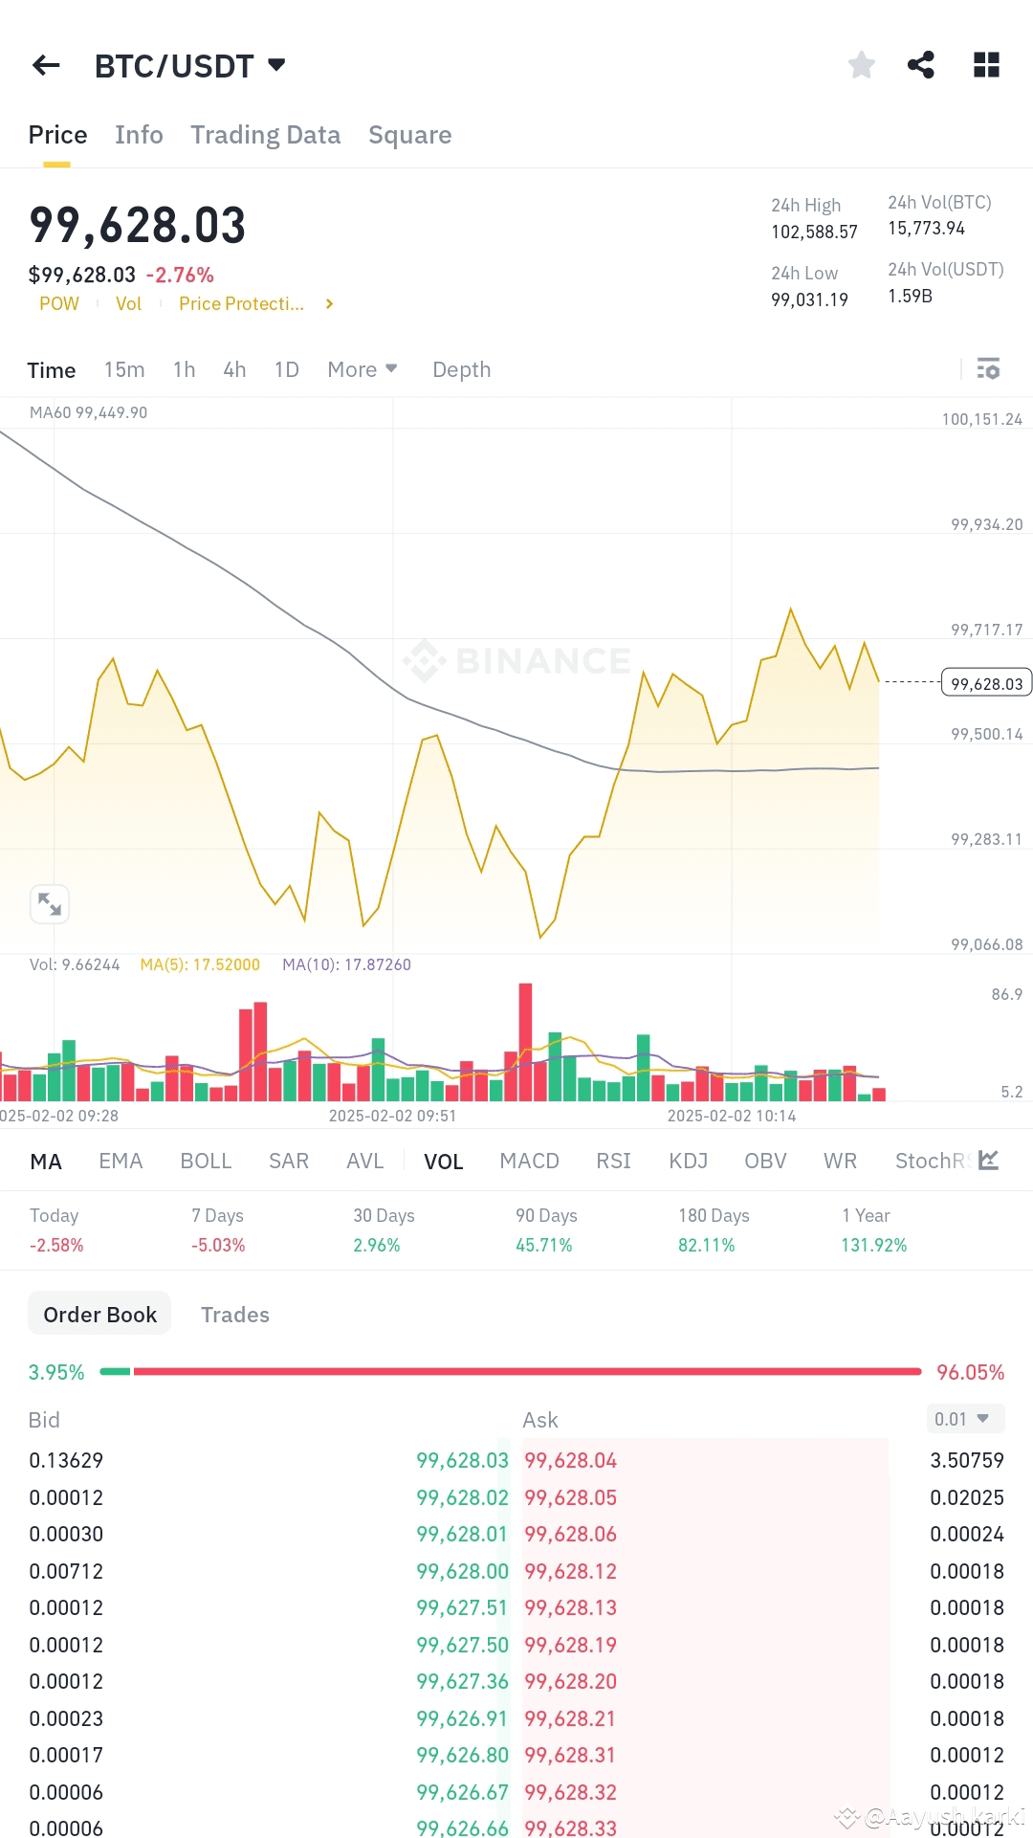Select the RSI indicator
The height and width of the screenshot is (1838, 1033).
[x=613, y=1160]
